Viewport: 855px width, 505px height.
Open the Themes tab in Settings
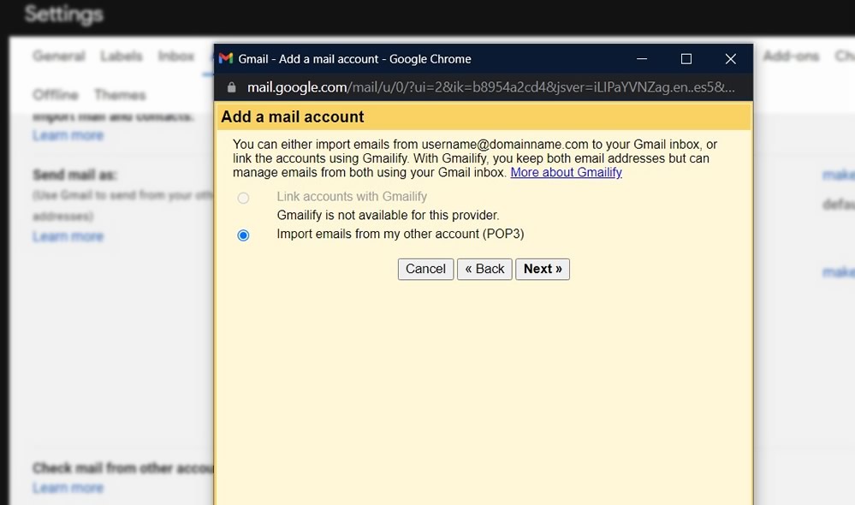click(120, 95)
